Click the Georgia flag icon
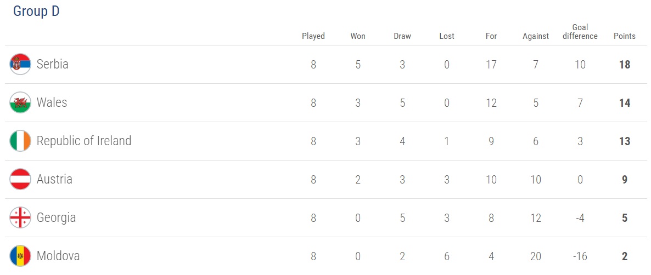 (x=20, y=218)
